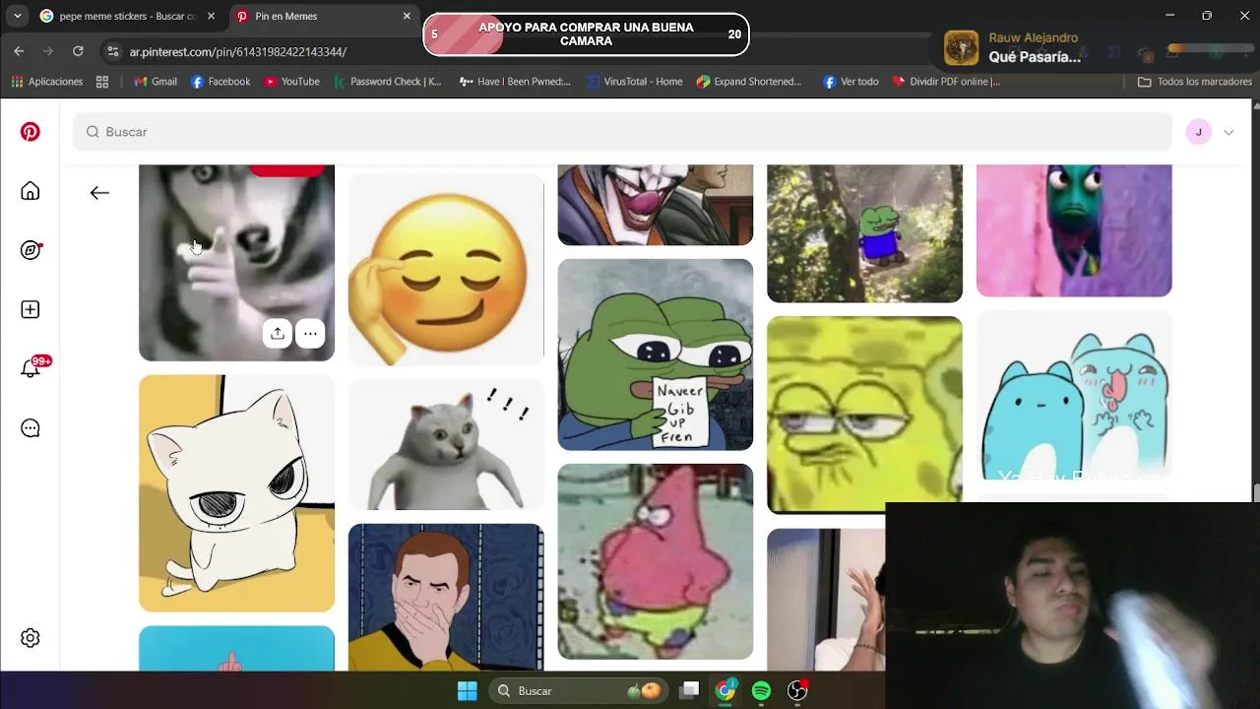Open Task View on the taskbar
The height and width of the screenshot is (709, 1260).
point(690,691)
